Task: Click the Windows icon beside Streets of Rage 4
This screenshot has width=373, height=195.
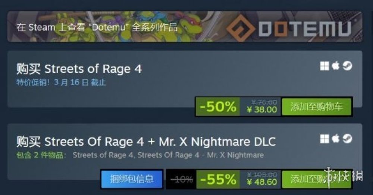Action: 325,66
